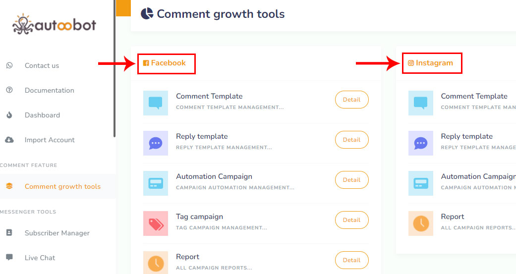Select Import Account in the sidebar

tap(50, 140)
